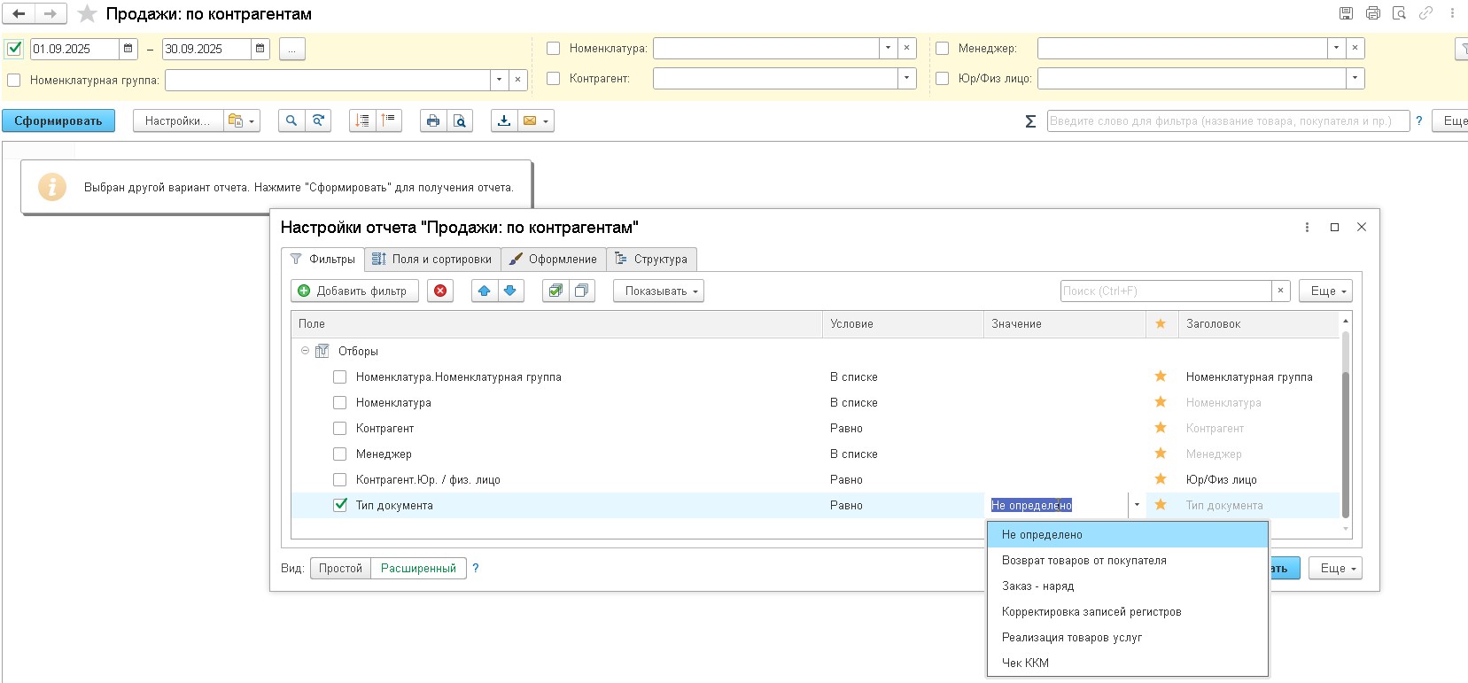This screenshot has width=1468, height=683.
Task: Toggle the Менеджер checkbox in the top panel
Action: coord(943,49)
